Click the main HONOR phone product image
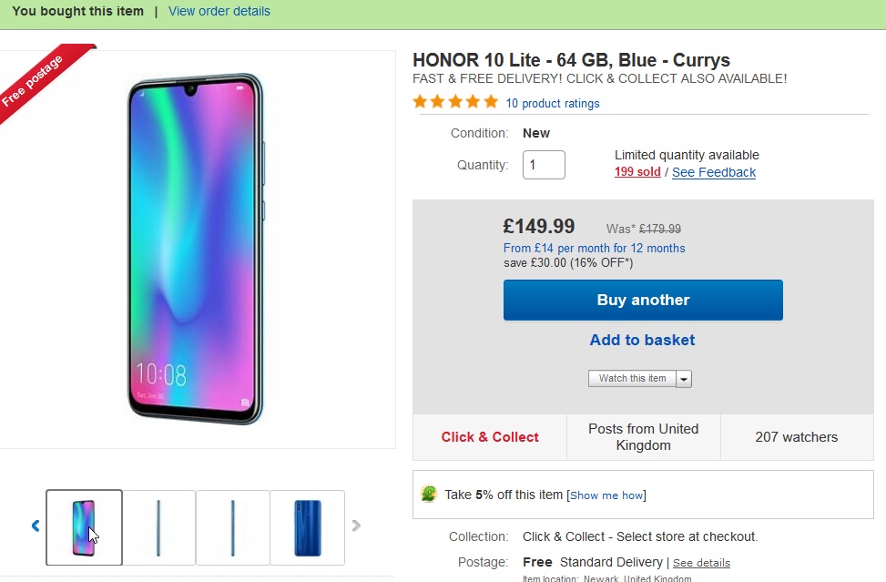This screenshot has height=582, width=886. tap(196, 249)
